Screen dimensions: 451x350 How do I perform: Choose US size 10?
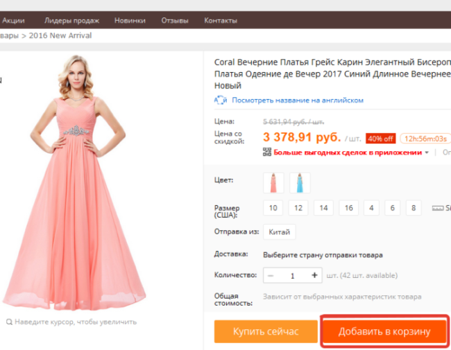tap(273, 208)
